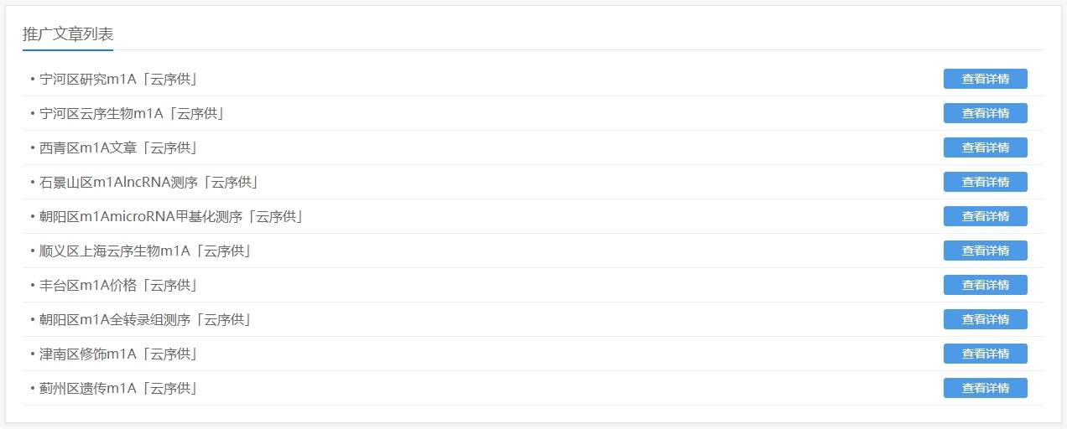Open article 西青区m1A文章「云序供」
The width and height of the screenshot is (1067, 429).
[x=118, y=148]
